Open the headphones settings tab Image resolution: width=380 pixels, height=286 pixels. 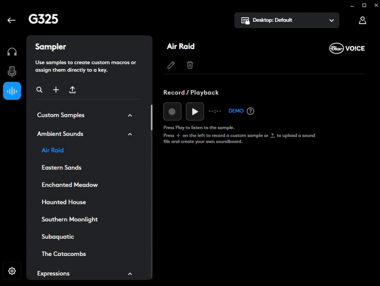coord(12,52)
